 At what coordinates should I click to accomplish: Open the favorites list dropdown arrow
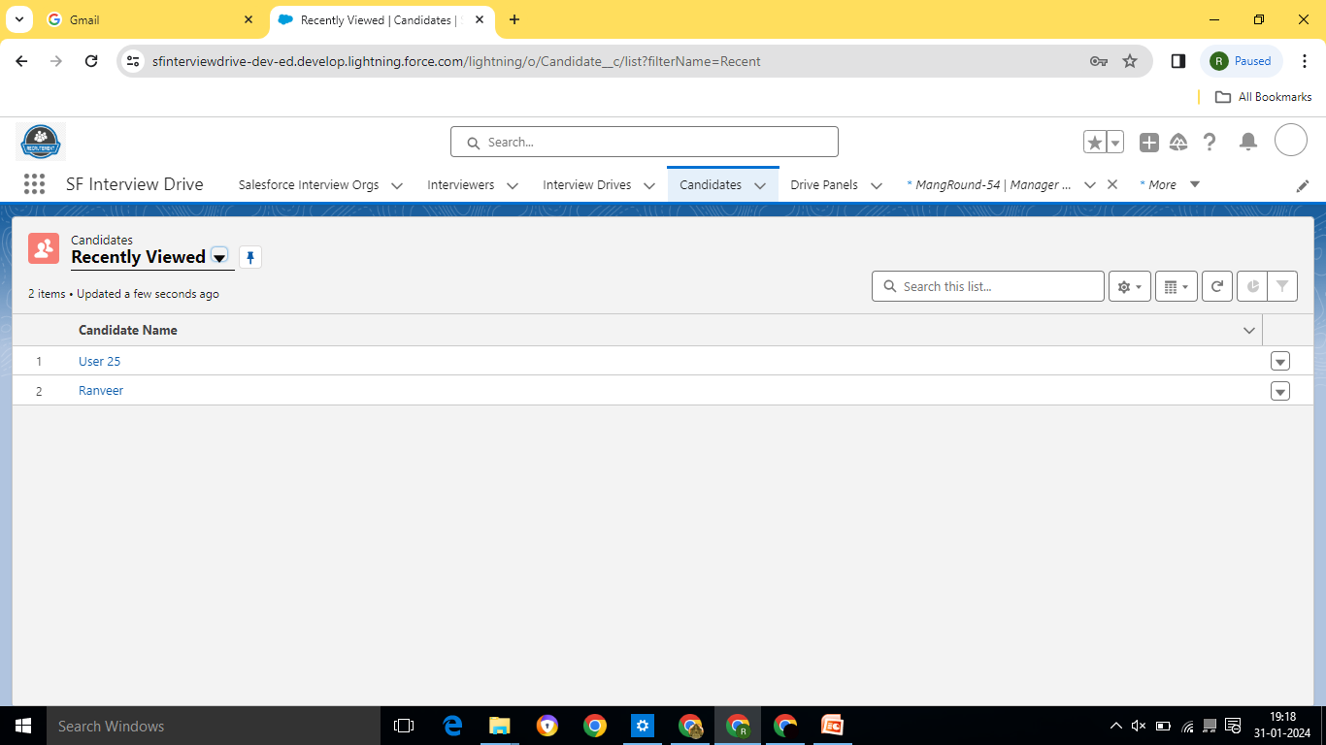pos(1115,143)
